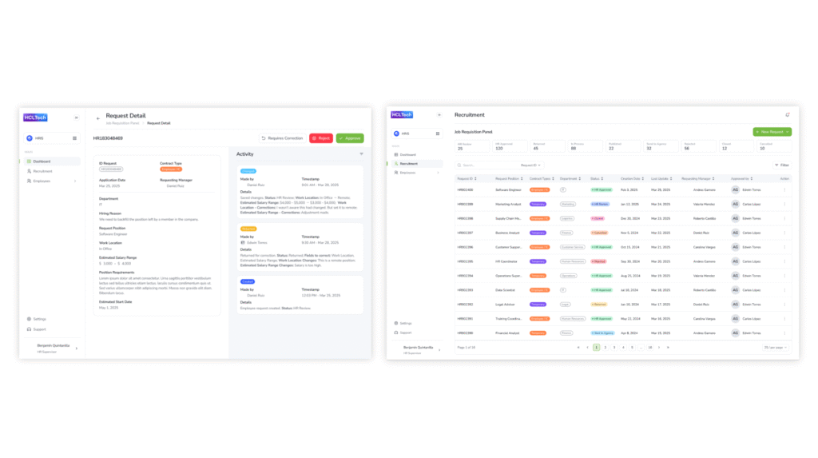This screenshot has height=458, width=818.
Task: Click the Job Requisition Panel breadcrumb link
Action: coord(124,123)
